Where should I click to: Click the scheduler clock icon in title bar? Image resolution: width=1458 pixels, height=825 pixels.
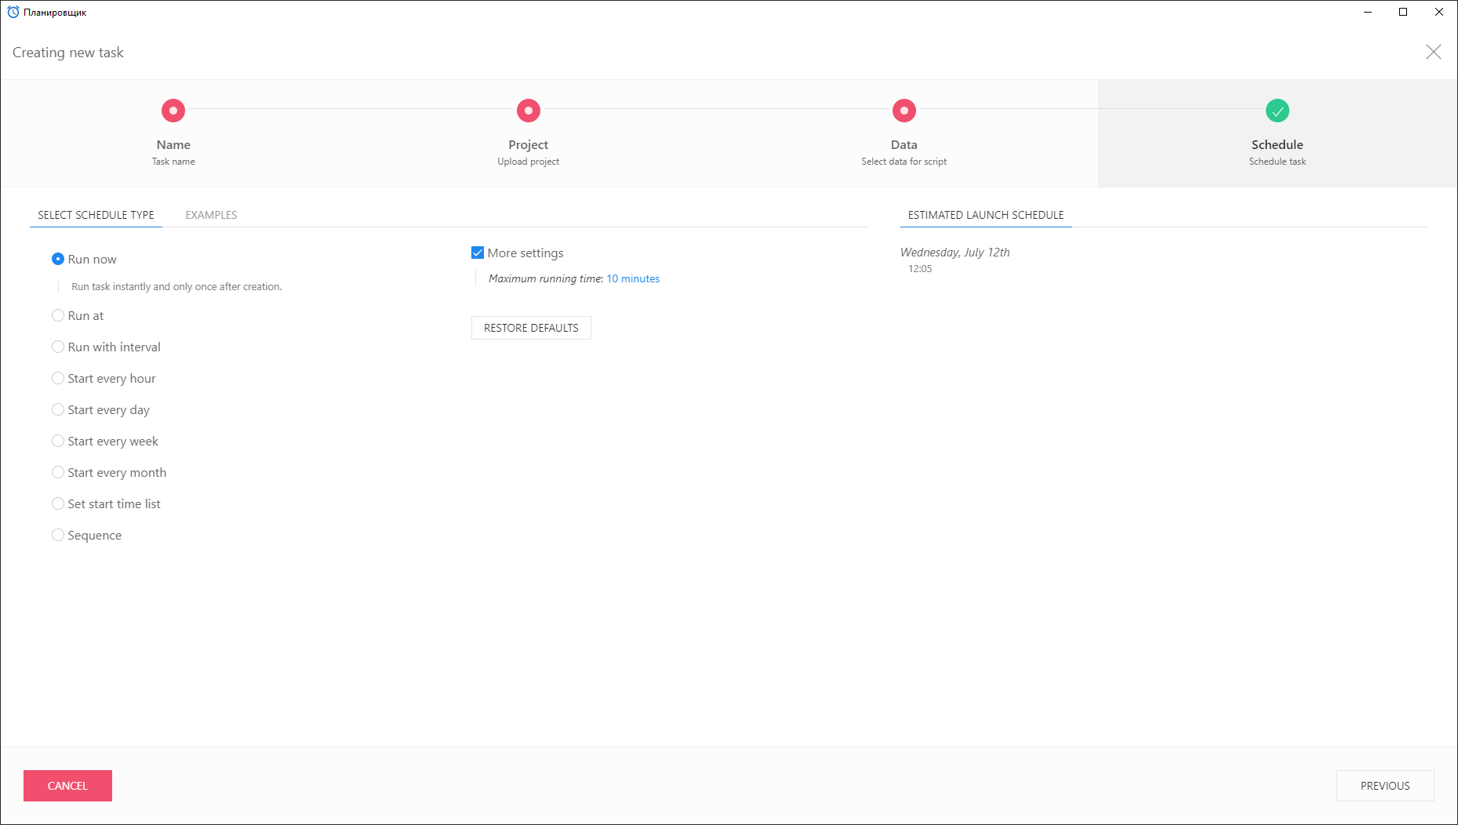click(13, 13)
